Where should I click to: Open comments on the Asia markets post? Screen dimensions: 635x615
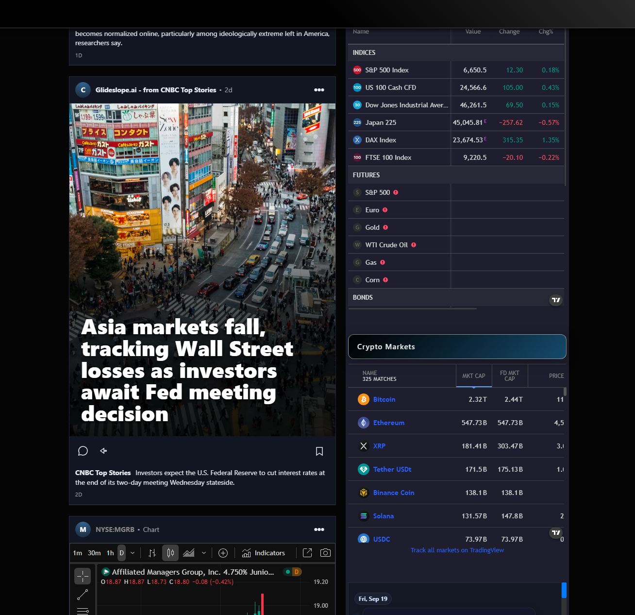(83, 451)
